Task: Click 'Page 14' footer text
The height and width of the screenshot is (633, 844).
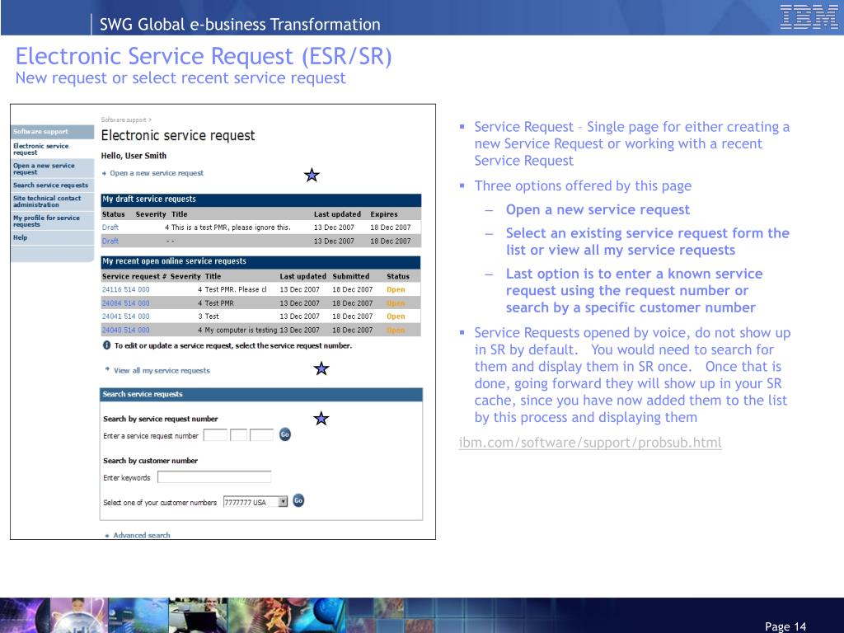Action: (785, 626)
